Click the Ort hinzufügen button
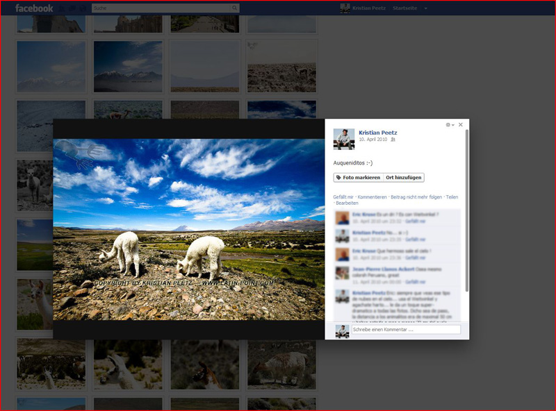556x411 pixels. tap(404, 178)
